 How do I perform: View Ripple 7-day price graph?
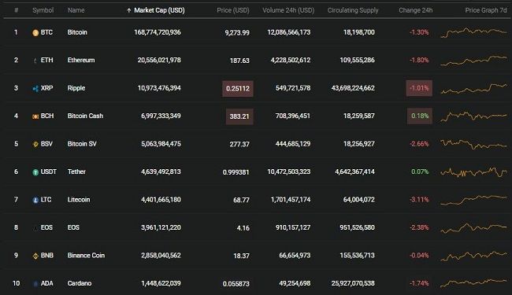(473, 88)
